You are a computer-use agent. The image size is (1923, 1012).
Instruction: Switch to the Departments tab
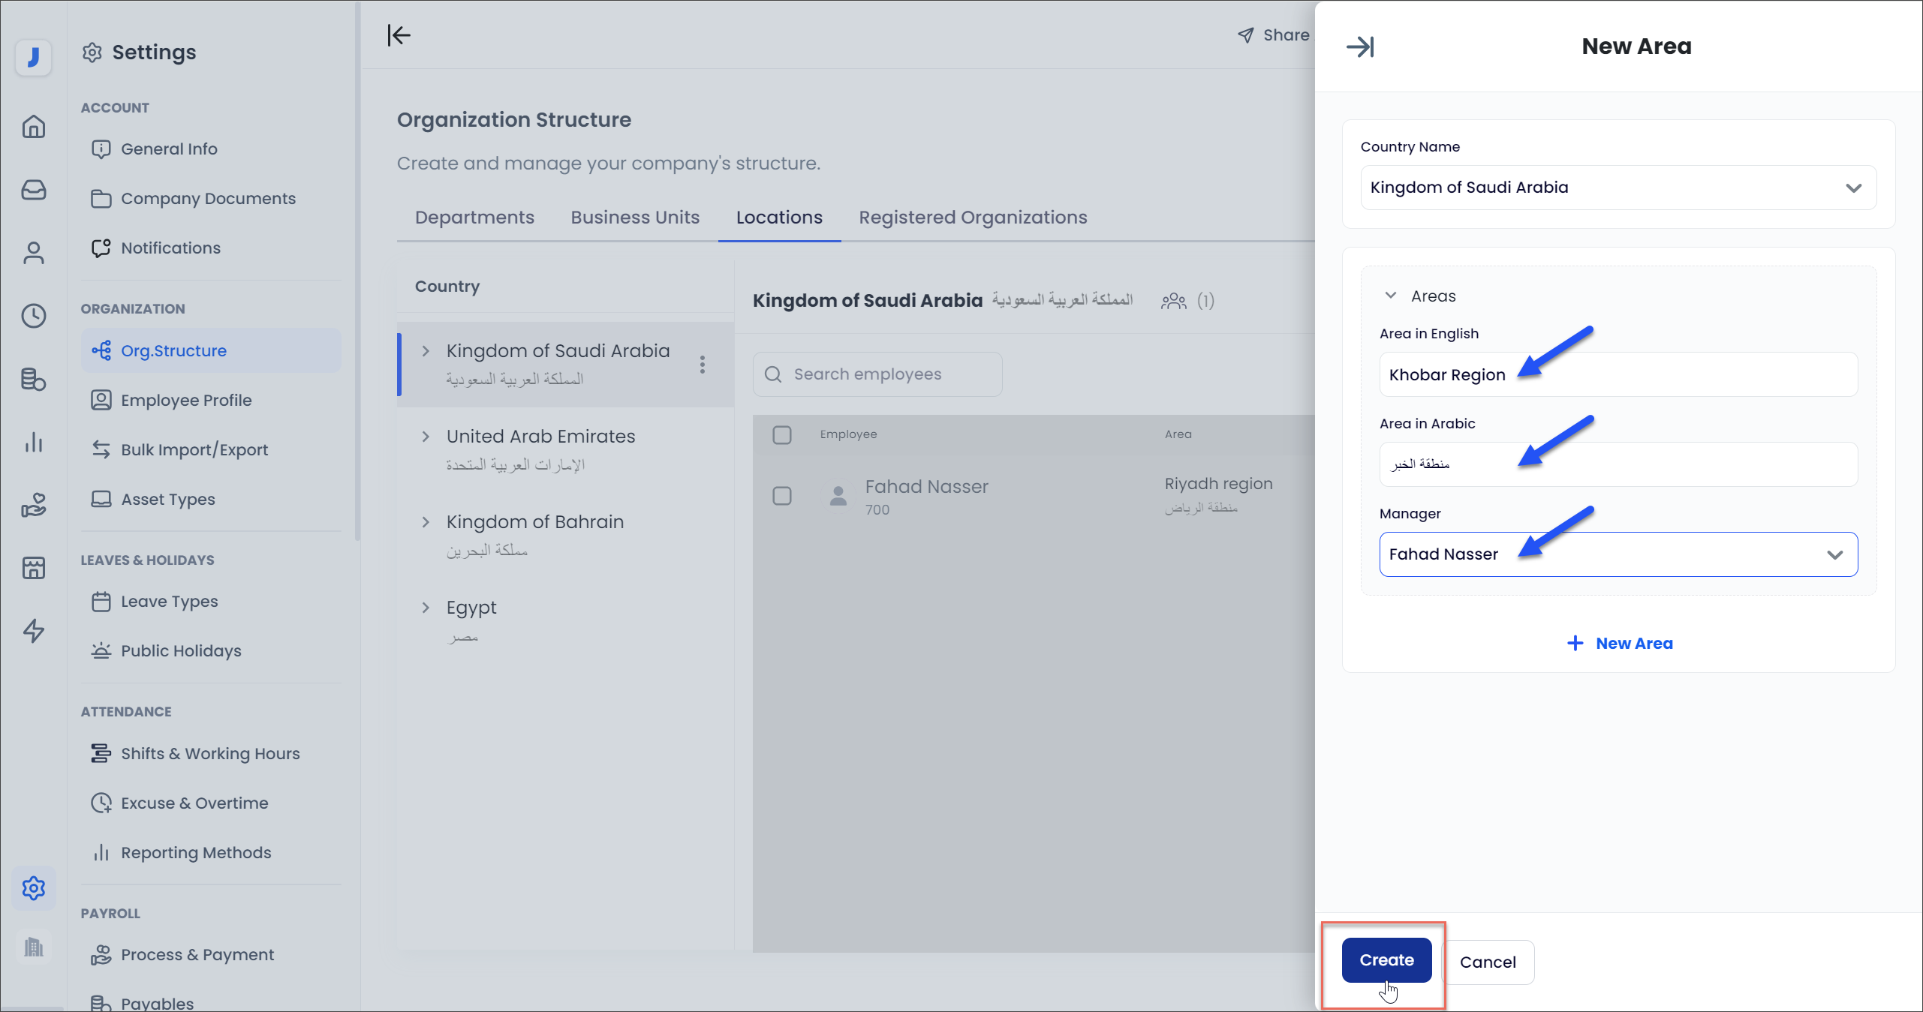pos(474,218)
